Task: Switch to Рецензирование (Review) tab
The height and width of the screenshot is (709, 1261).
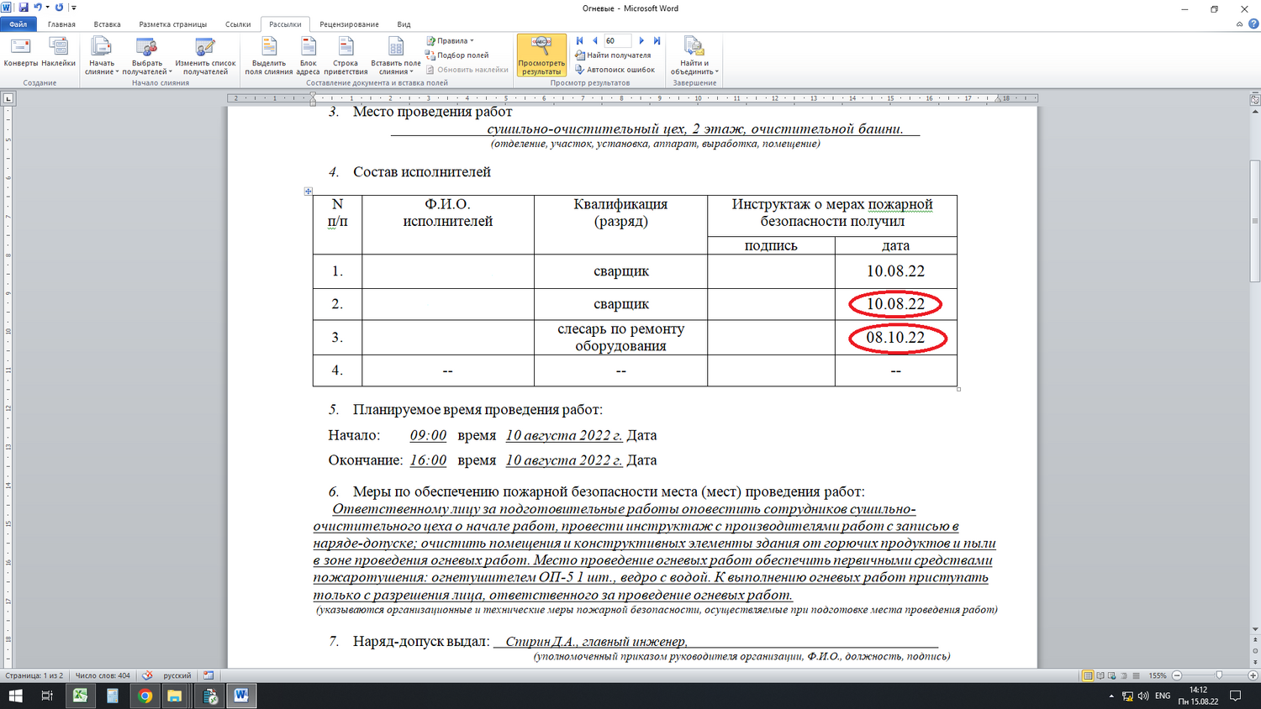Action: [x=349, y=24]
